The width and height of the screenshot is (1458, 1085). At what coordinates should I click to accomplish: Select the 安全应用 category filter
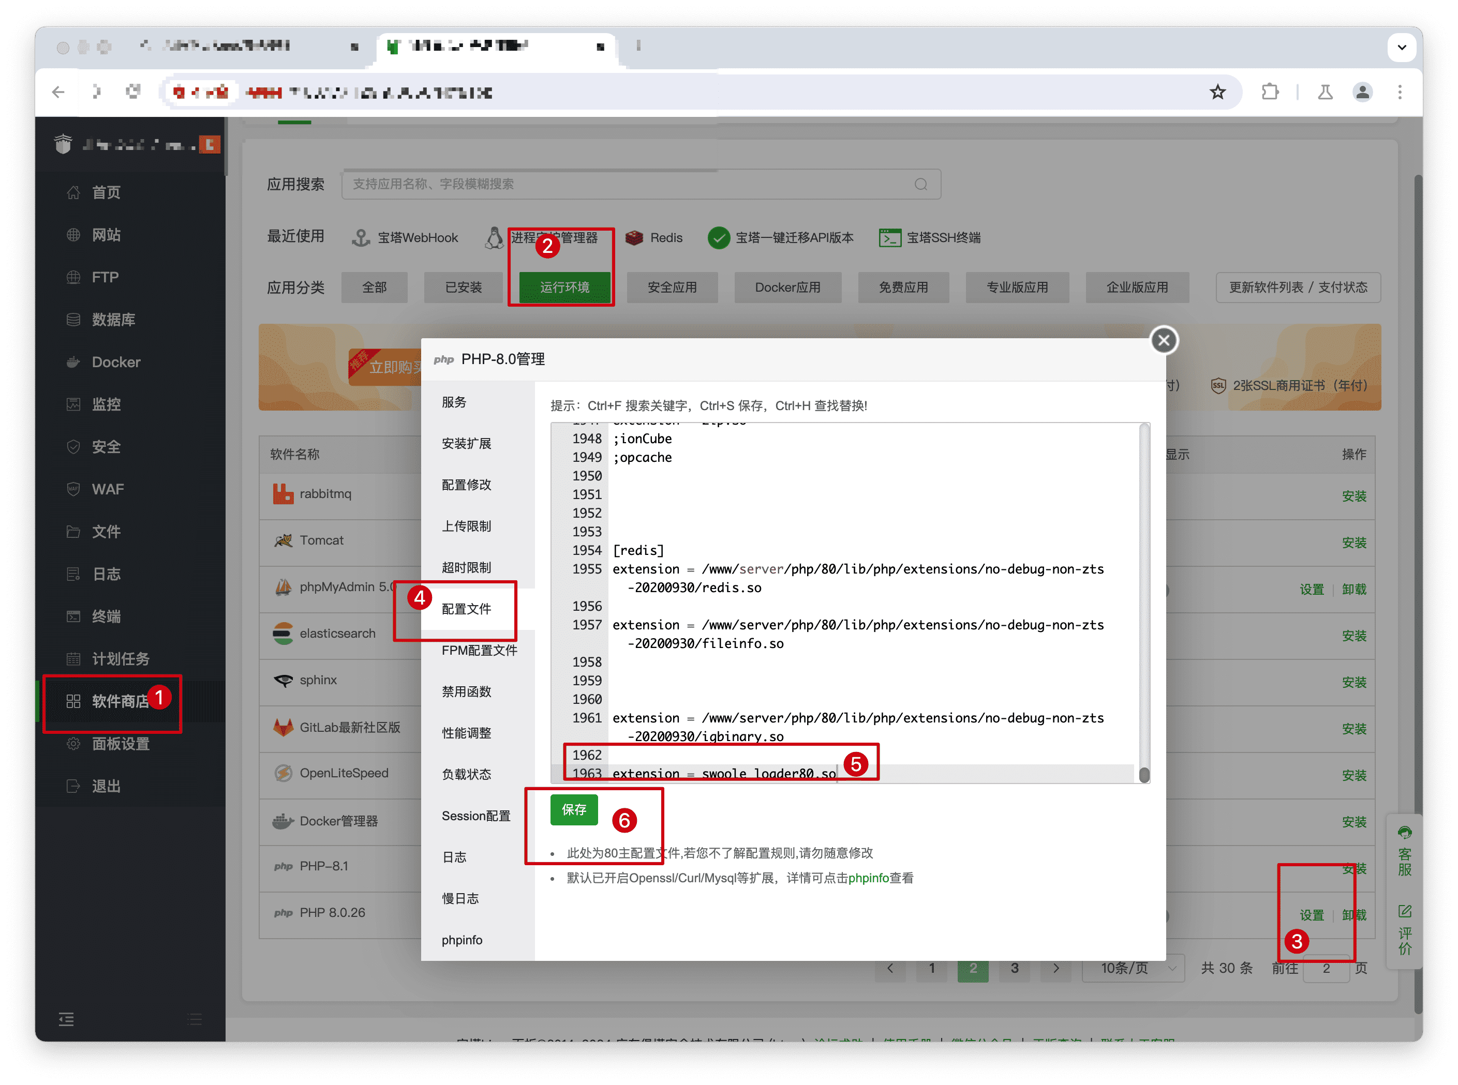(x=672, y=288)
